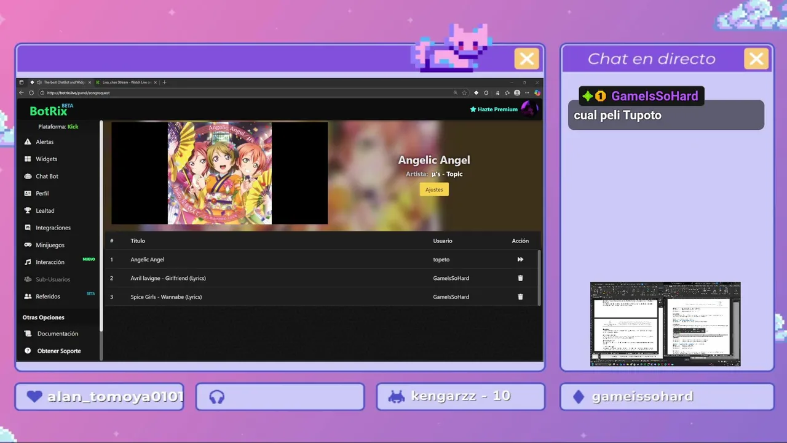
Task: Delete the Spice Girls Wannabe request
Action: click(x=520, y=297)
